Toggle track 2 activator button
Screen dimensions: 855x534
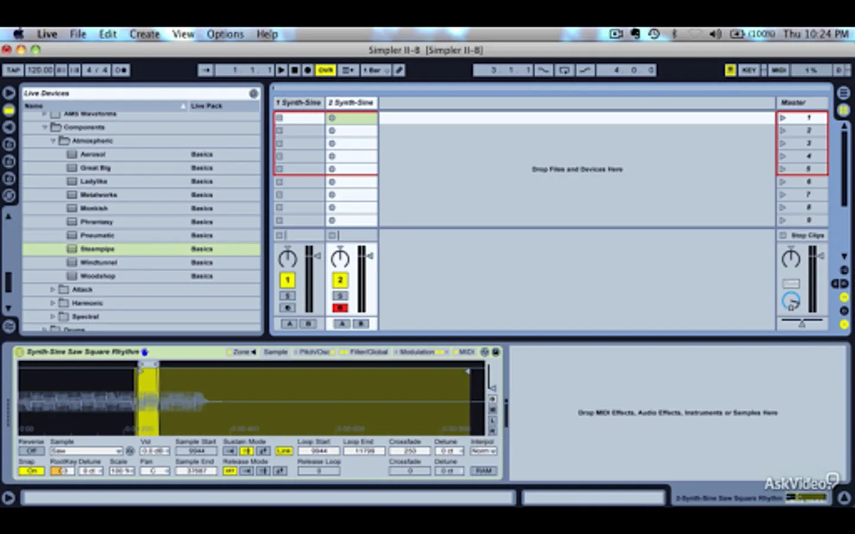point(340,280)
